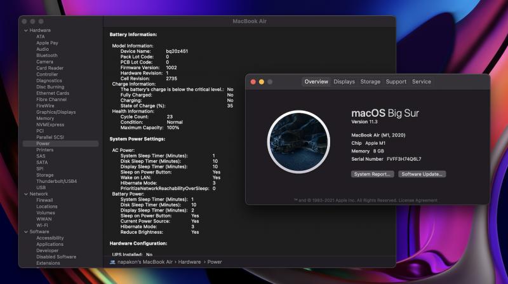Image resolution: width=508 pixels, height=284 pixels.
Task: Select Ethernet Cards in the sidebar
Action: click(53, 93)
